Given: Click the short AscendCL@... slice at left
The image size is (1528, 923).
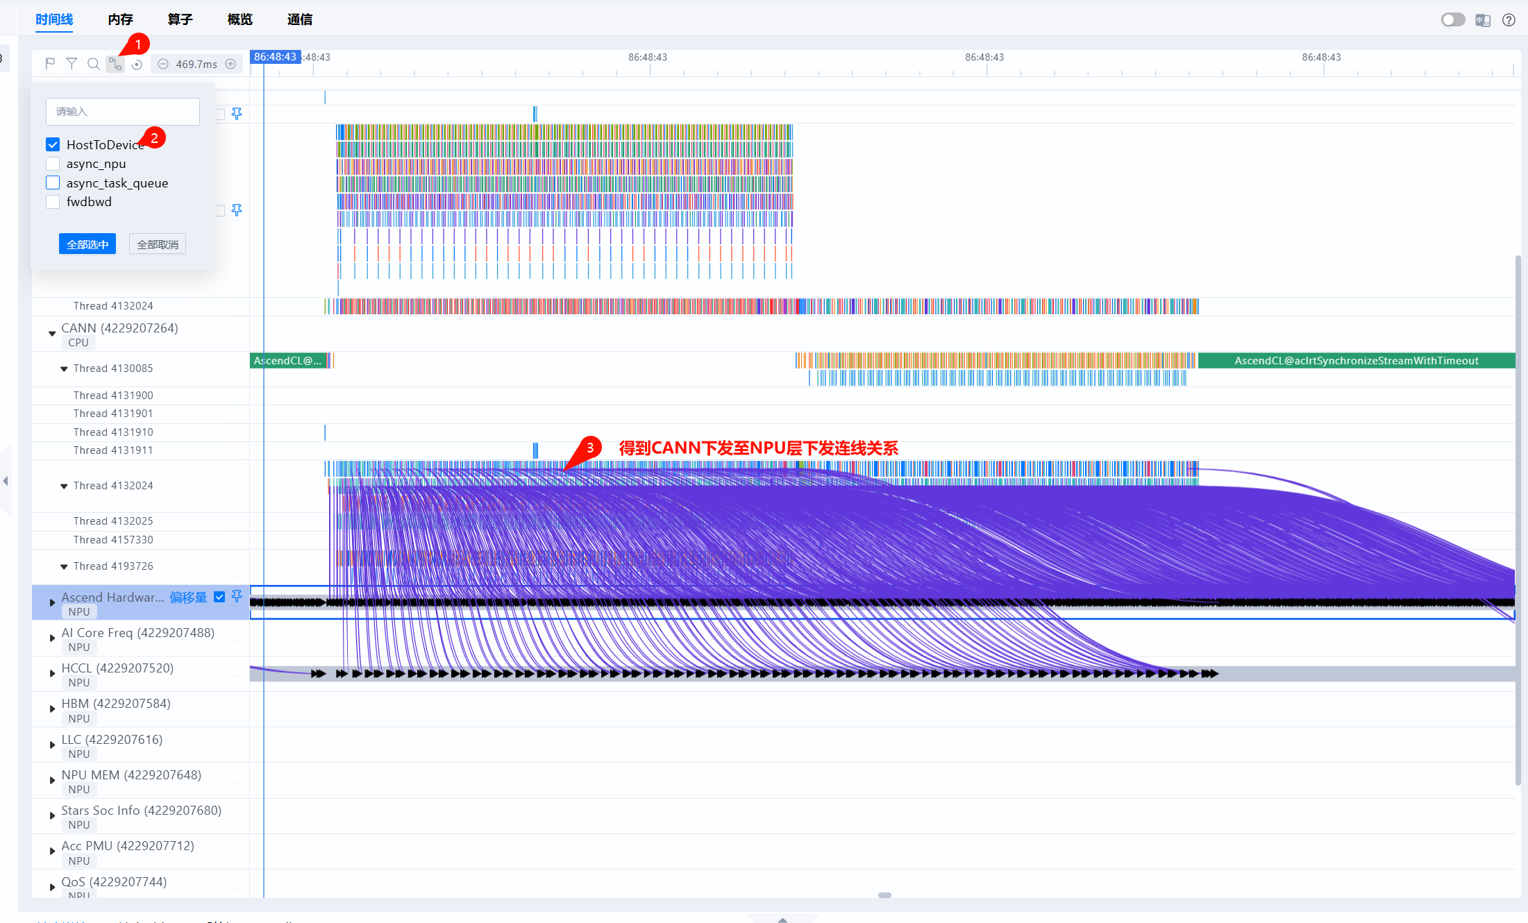Looking at the screenshot, I should 287,360.
